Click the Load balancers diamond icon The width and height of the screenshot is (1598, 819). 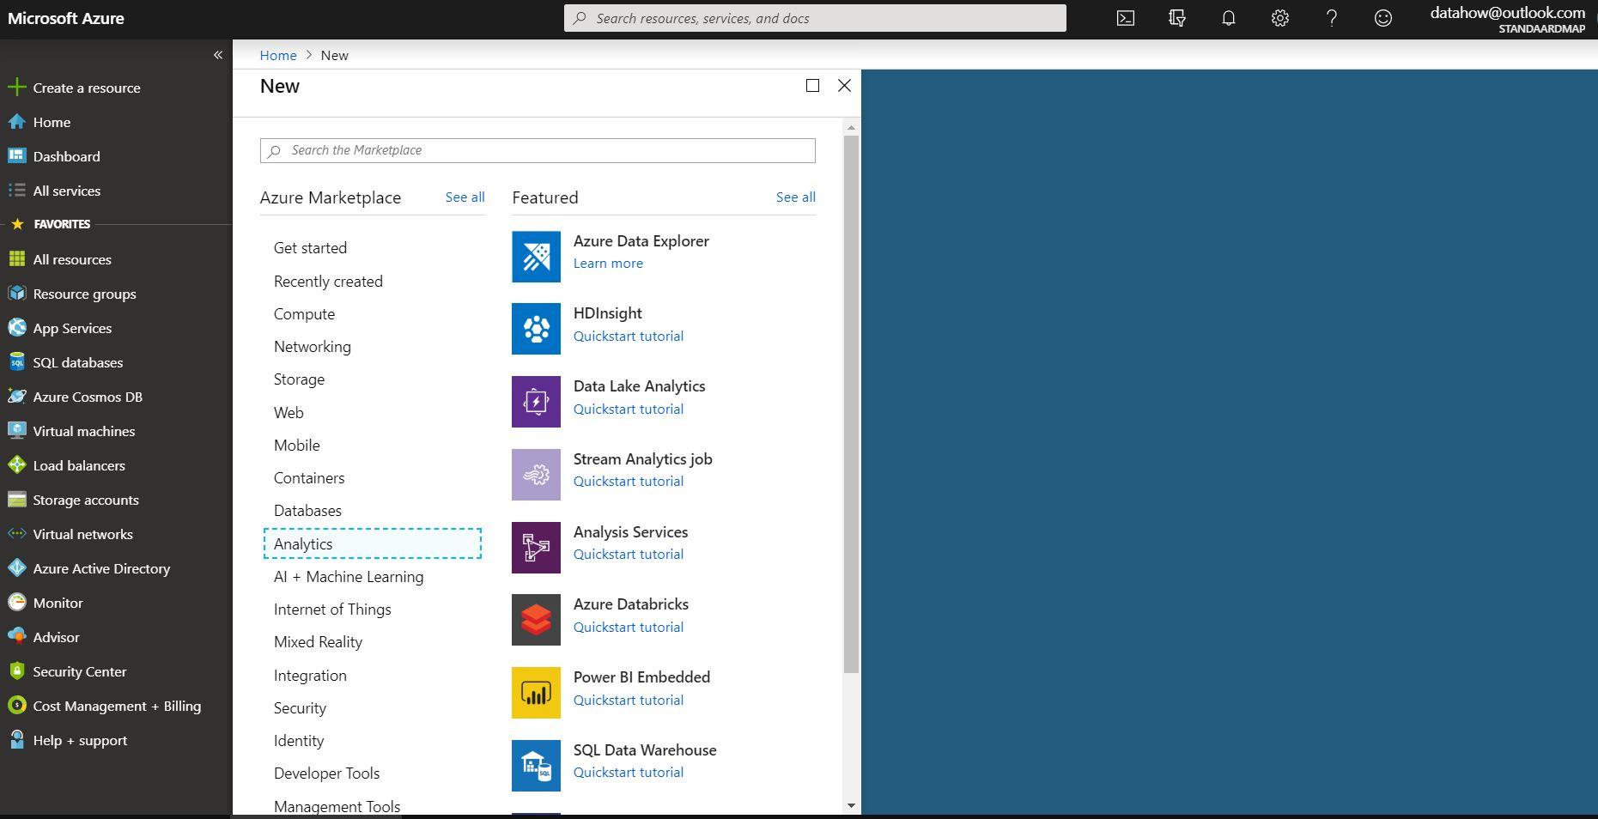click(x=16, y=465)
